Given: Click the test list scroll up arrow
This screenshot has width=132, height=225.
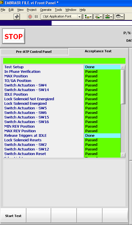Looking at the screenshot, I should 123,67.
